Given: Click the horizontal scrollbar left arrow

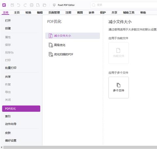Looking at the screenshot, I should pos(2,147).
